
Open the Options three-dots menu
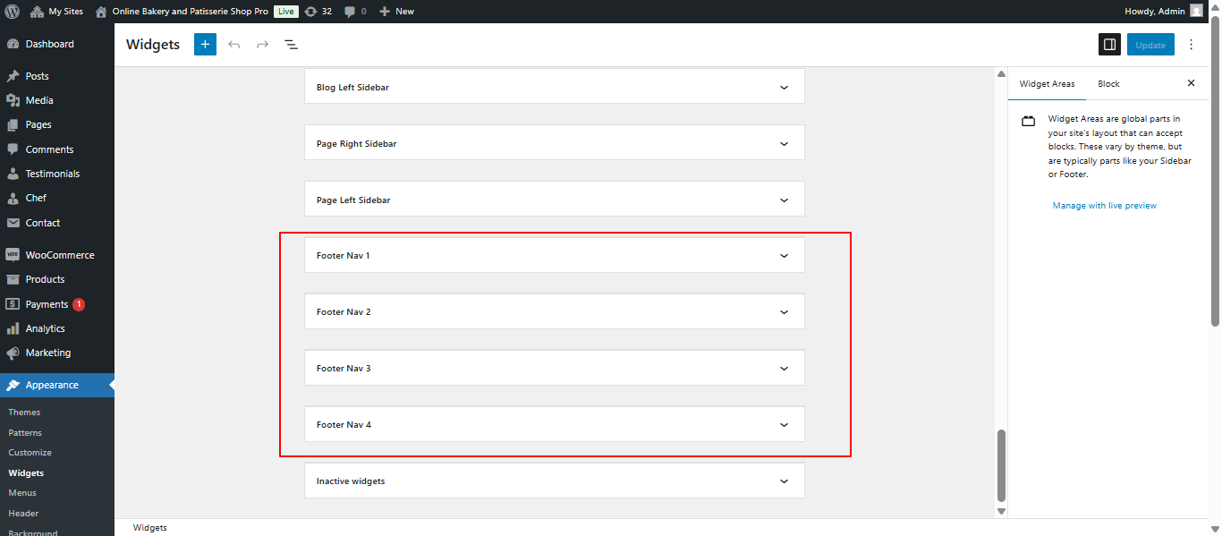[1191, 44]
